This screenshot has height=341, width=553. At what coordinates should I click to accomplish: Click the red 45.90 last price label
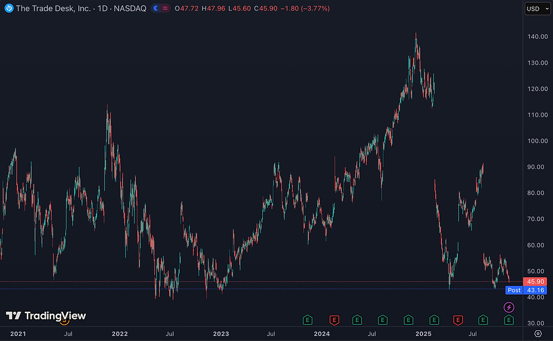[x=535, y=282]
